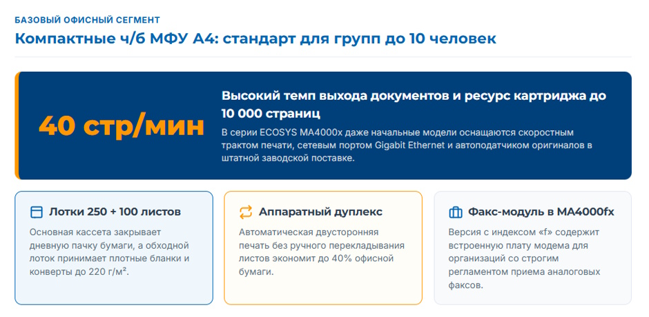Click the banner title Высокий темп выхода документов
The width and height of the screenshot is (649, 317).
point(414,104)
